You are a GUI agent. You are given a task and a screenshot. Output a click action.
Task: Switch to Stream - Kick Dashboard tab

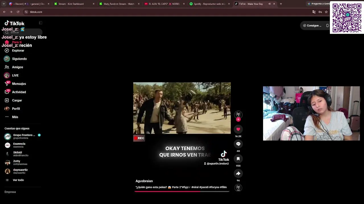click(74, 4)
